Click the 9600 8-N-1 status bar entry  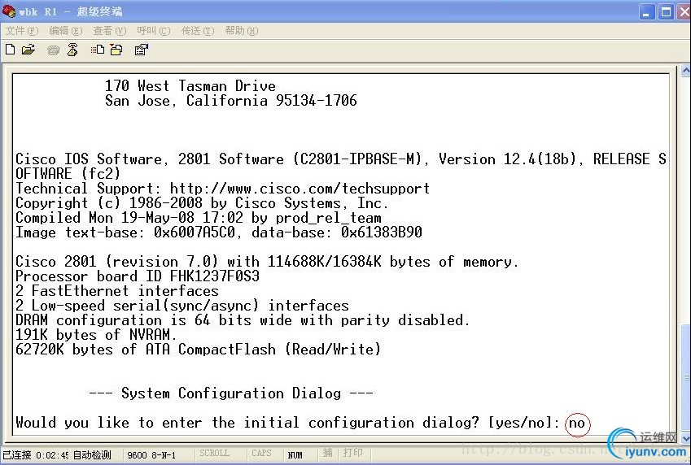pyautogui.click(x=151, y=455)
